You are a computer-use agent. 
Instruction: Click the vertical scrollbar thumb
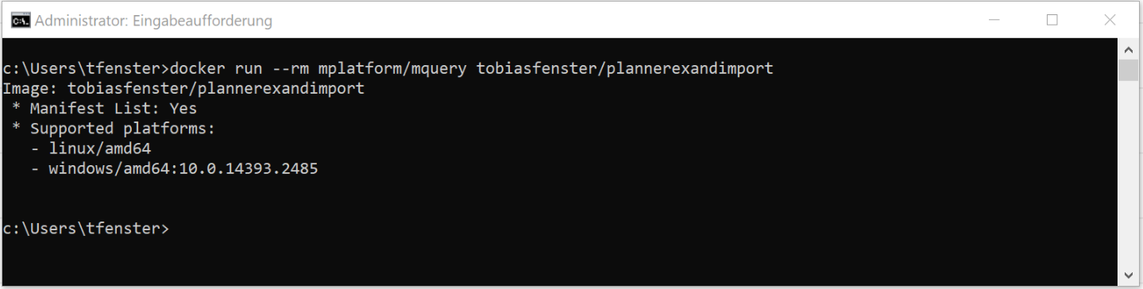point(1128,71)
